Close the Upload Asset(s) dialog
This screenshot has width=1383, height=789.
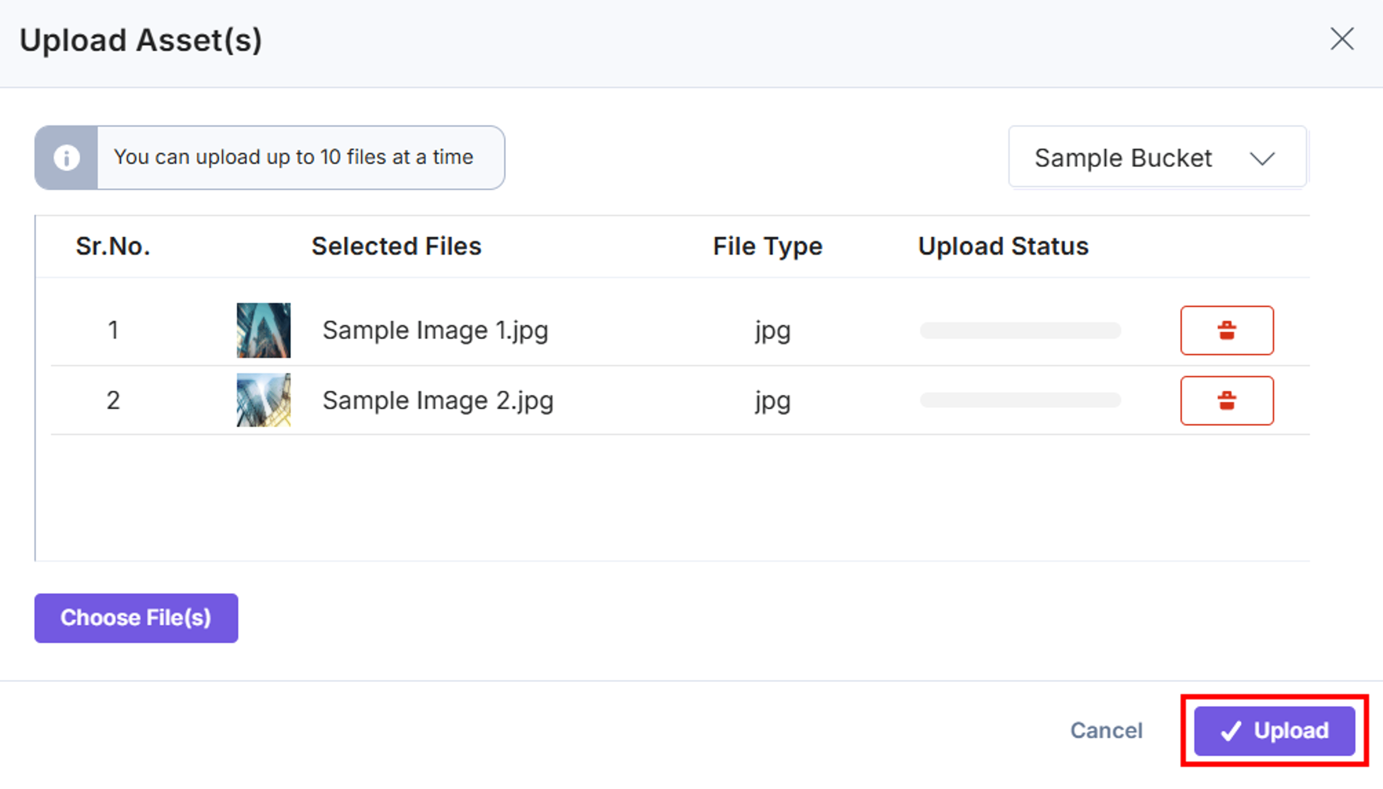tap(1342, 39)
